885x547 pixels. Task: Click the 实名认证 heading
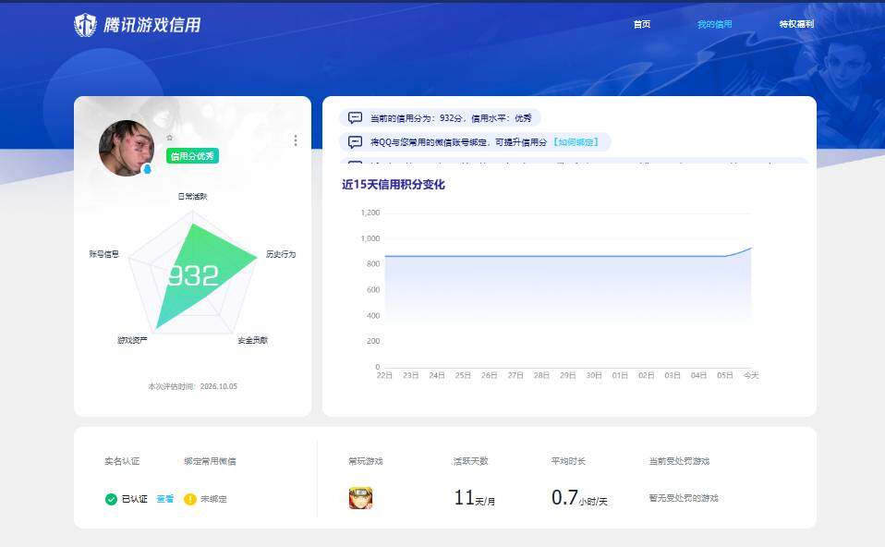pyautogui.click(x=122, y=461)
